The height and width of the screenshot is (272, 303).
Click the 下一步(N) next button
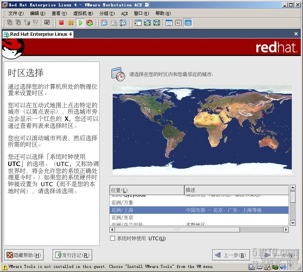pyautogui.click(x=279, y=255)
